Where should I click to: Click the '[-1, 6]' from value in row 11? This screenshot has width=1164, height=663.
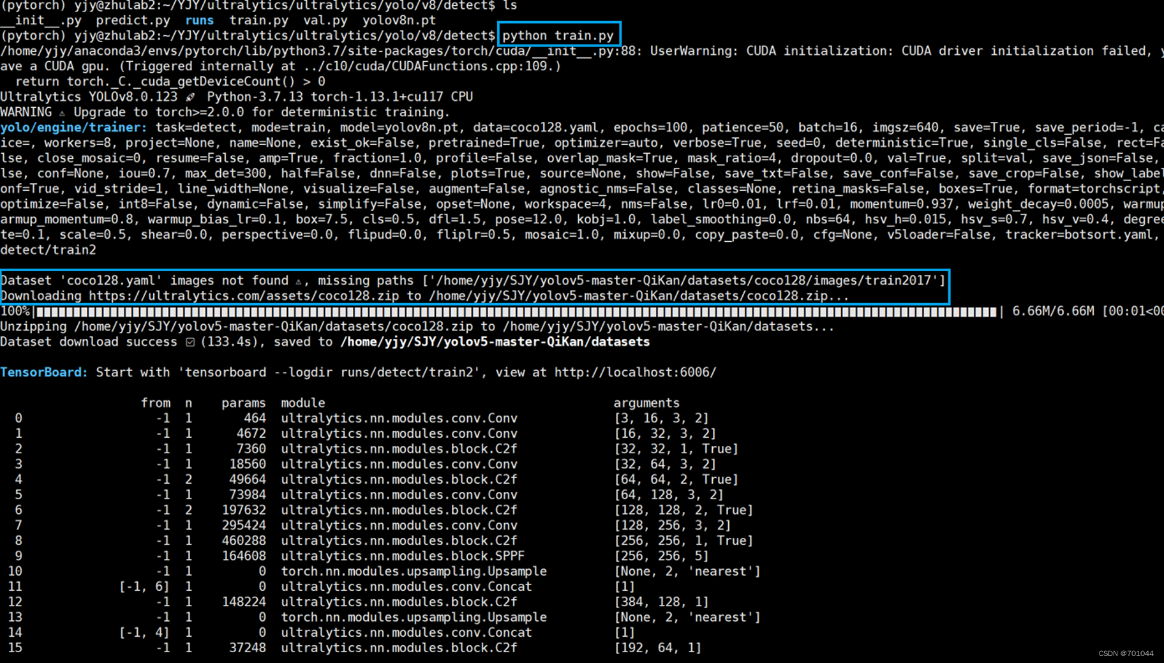pos(144,587)
